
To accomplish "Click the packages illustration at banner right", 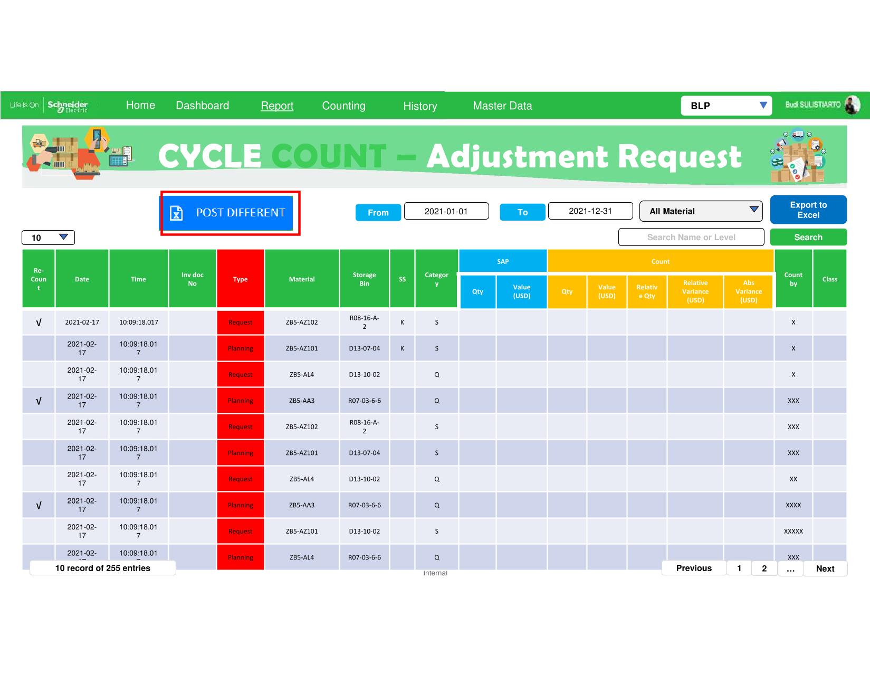I will tap(798, 156).
